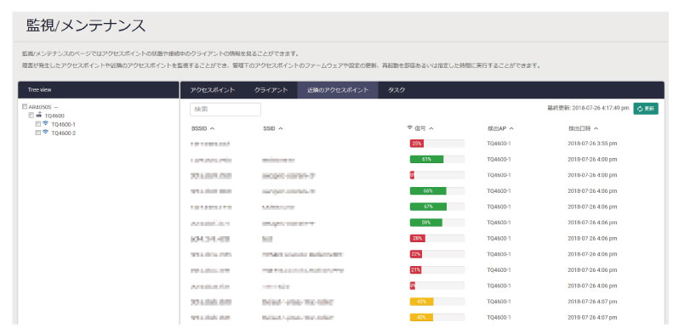Click the 67% green signal bar
Viewport: 679px width, 334px height.
tap(428, 207)
